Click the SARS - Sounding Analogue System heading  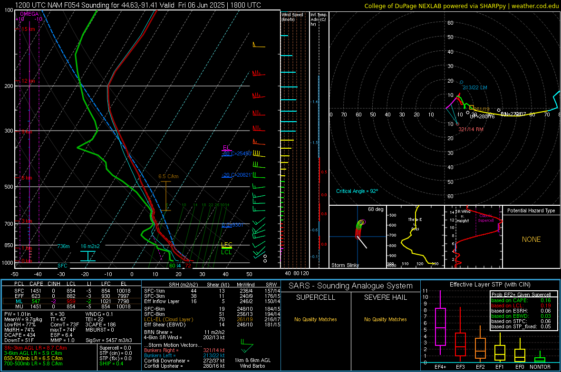[x=351, y=286]
